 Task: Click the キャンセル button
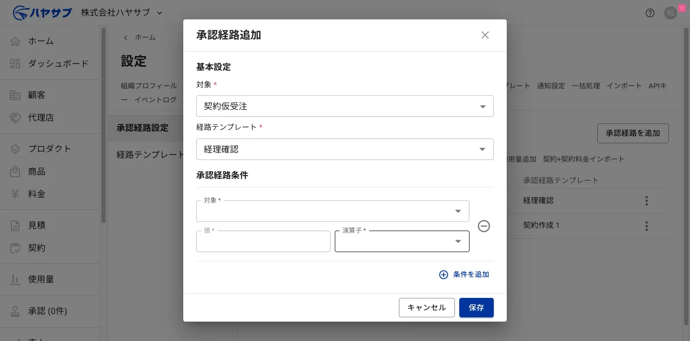427,308
